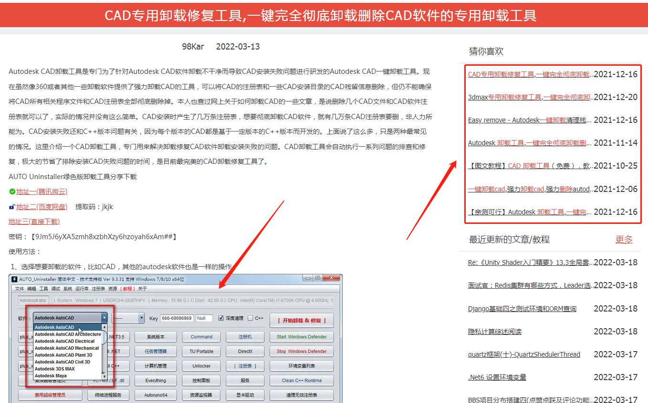Click the Baidu icon beside 地址二

(12, 207)
